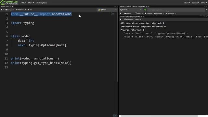Click line 'next: typing.Optional[Node]'
208x117 pixels.
tap(42, 45)
